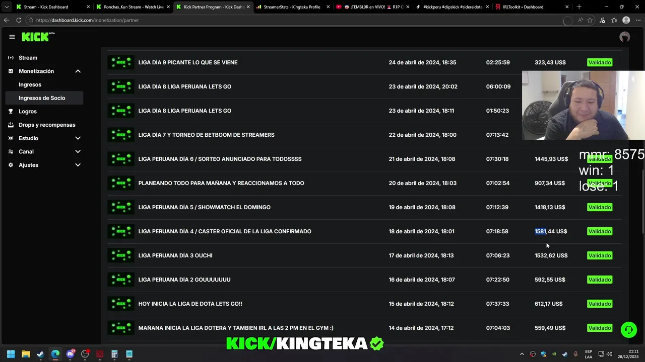Click the amount '1532,62 US$'
Screen dimensions: 645x362
click(x=551, y=255)
